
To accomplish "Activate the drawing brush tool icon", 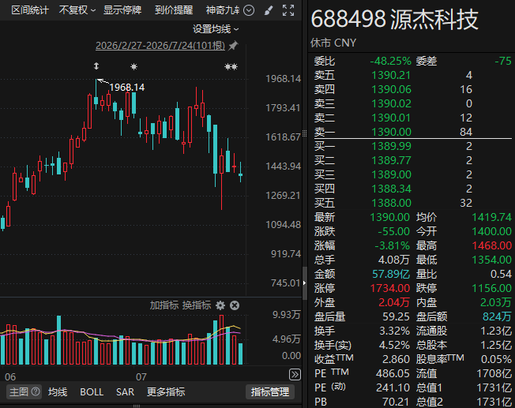I will 269,10.
